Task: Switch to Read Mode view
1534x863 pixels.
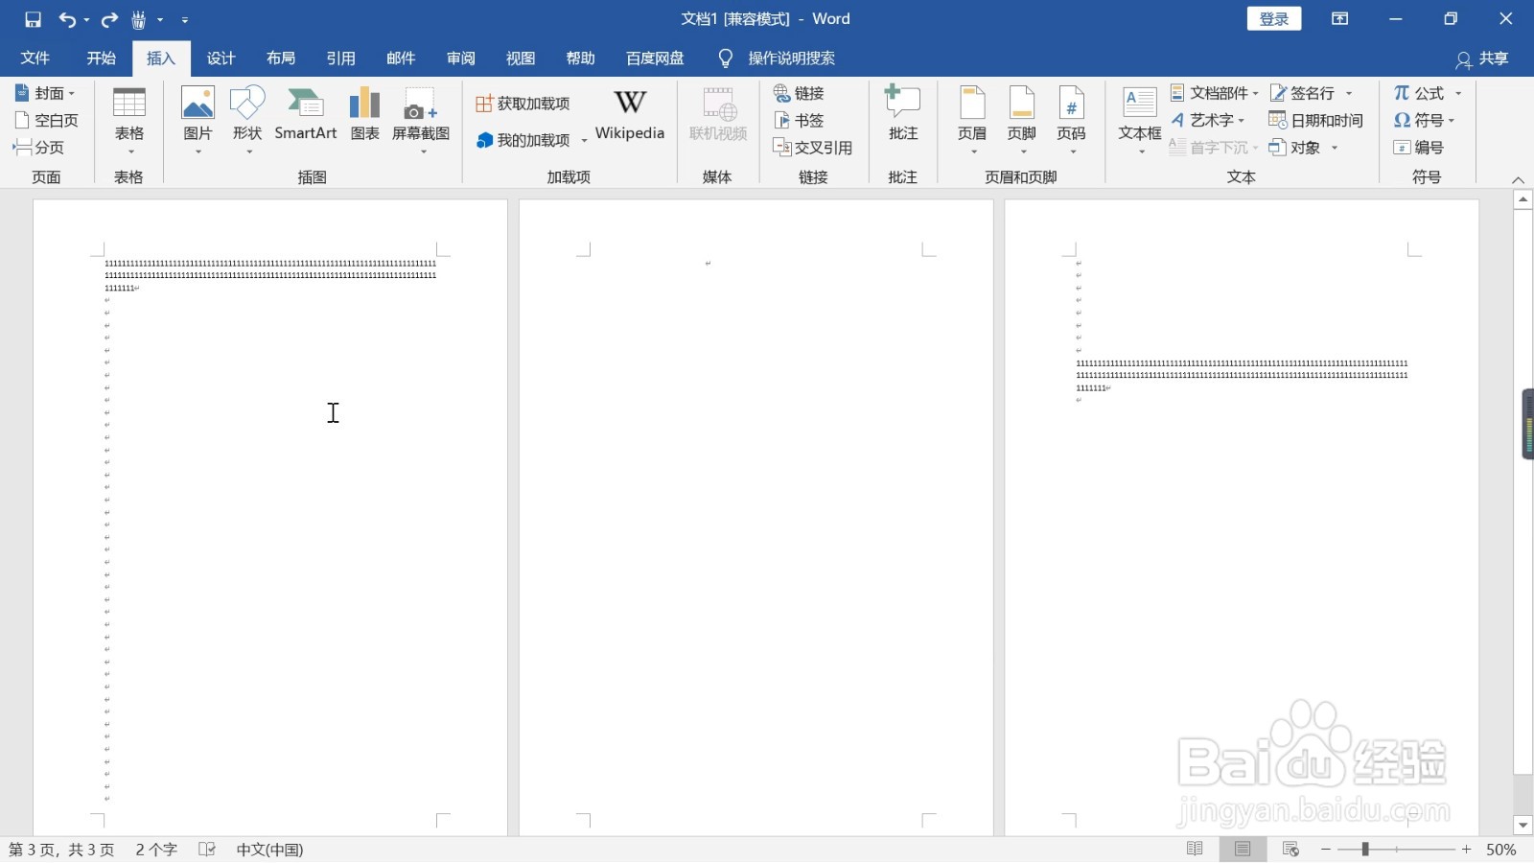Action: click(x=1195, y=849)
